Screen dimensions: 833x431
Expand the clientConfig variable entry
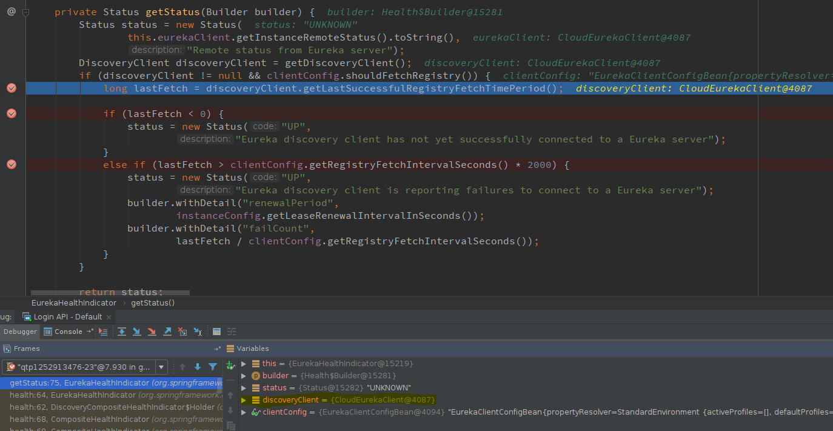click(x=243, y=412)
